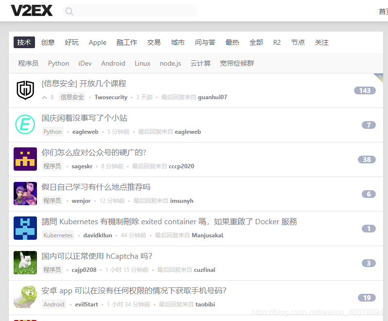Focus the search input field
The height and width of the screenshot is (321, 388).
click(130, 11)
